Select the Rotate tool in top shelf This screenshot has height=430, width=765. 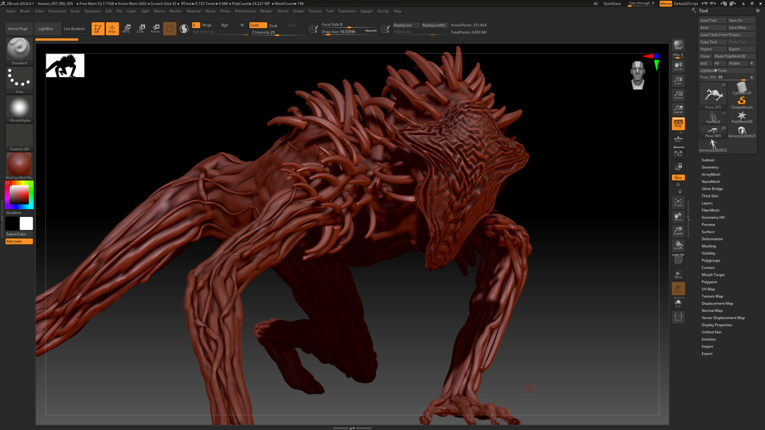click(x=155, y=28)
